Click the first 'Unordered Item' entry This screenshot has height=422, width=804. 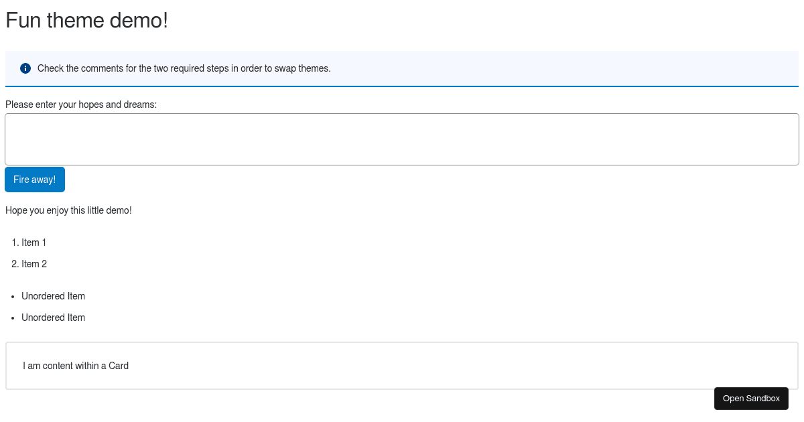[53, 296]
